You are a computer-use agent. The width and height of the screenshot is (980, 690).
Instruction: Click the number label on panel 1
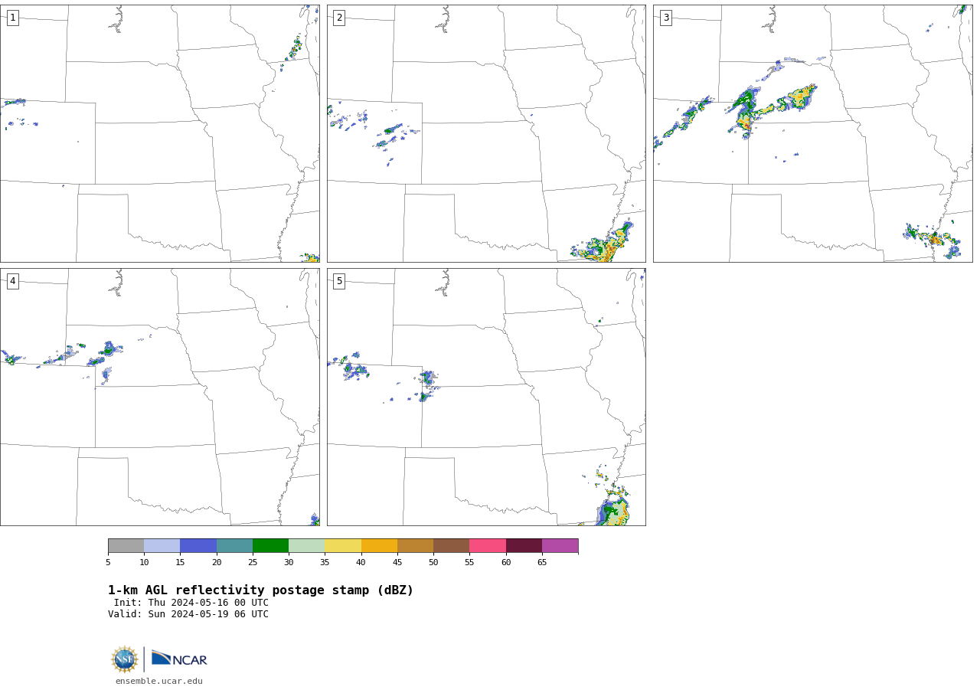[x=12, y=18]
